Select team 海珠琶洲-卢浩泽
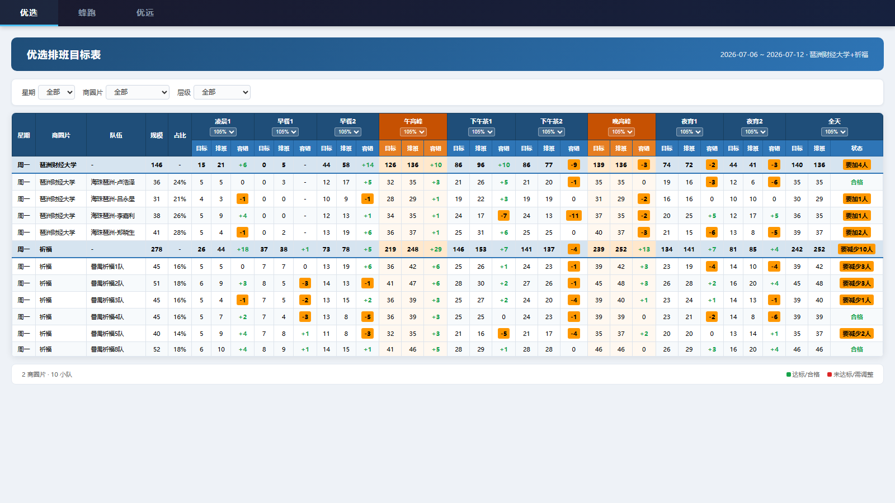 coord(113,182)
